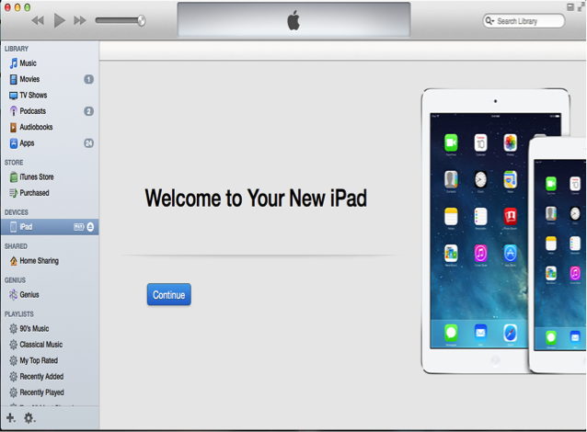
Task: Open the Movies library
Action: click(x=29, y=79)
